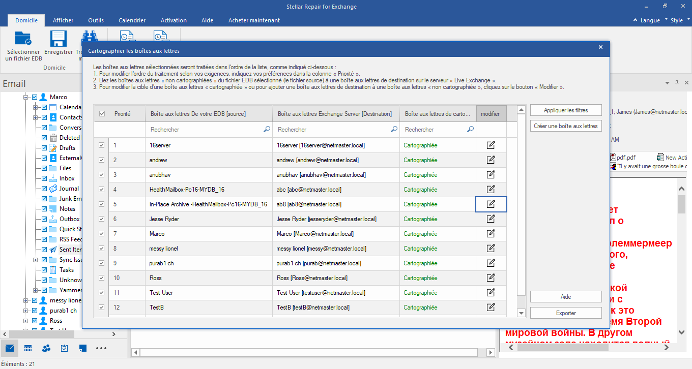Viewport: 692px width, 369px height.
Task: Click the Aide button in dialog
Action: pos(566,297)
